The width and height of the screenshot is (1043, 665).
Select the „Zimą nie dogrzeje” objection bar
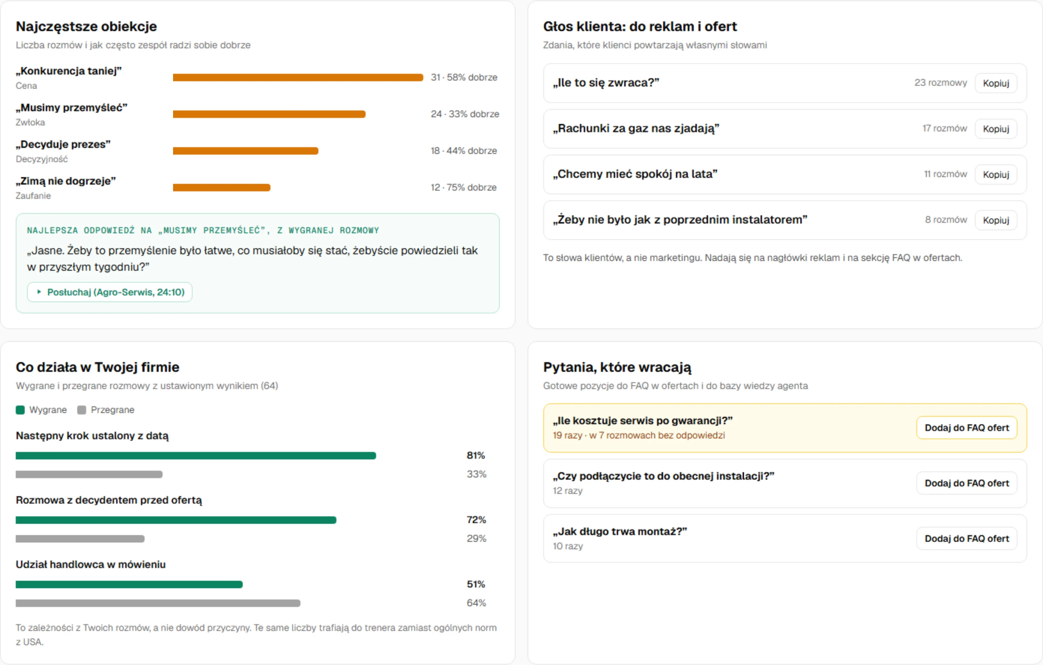click(x=221, y=188)
